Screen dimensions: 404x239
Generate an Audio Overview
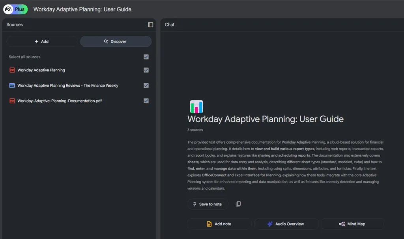[x=286, y=224]
